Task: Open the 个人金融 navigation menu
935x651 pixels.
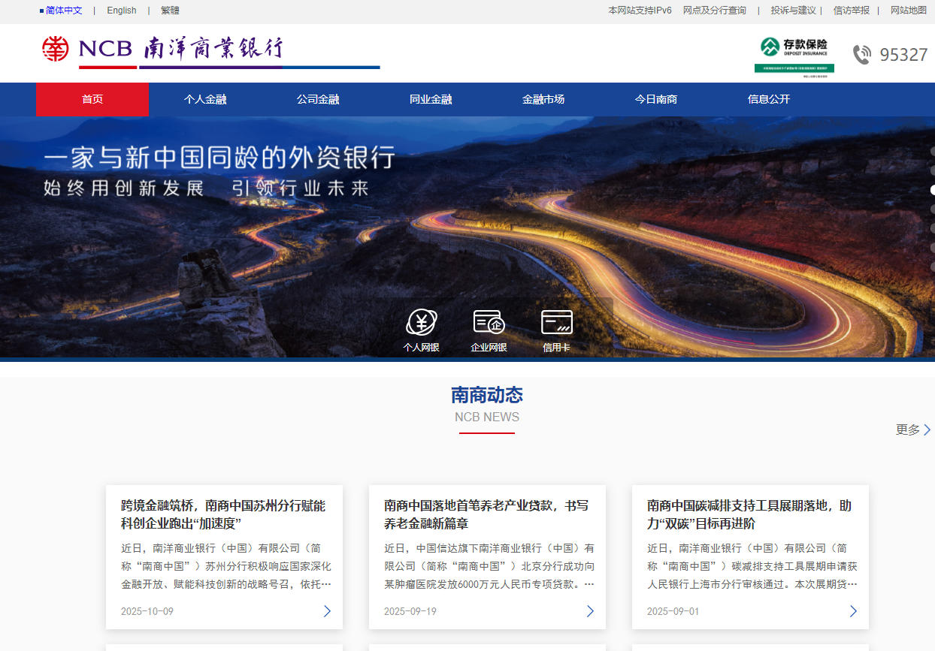Action: point(205,99)
